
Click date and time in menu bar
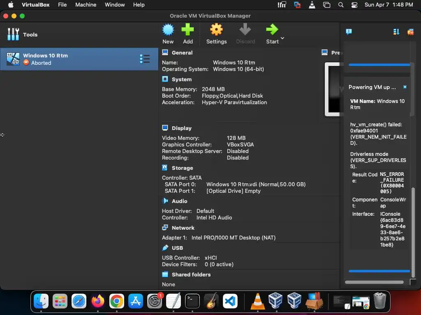tap(389, 5)
